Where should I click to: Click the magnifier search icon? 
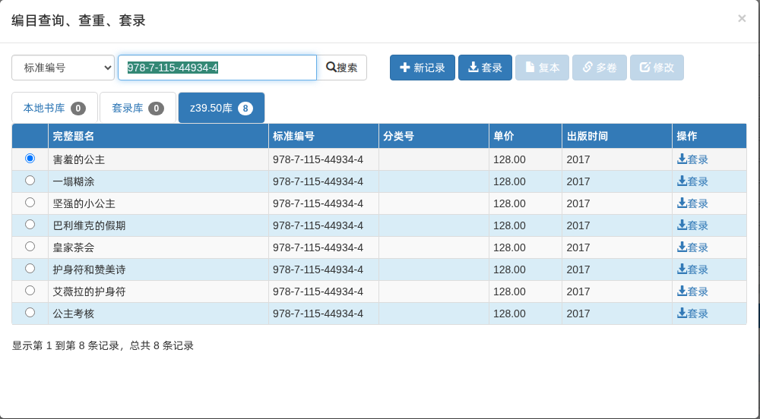(x=331, y=67)
